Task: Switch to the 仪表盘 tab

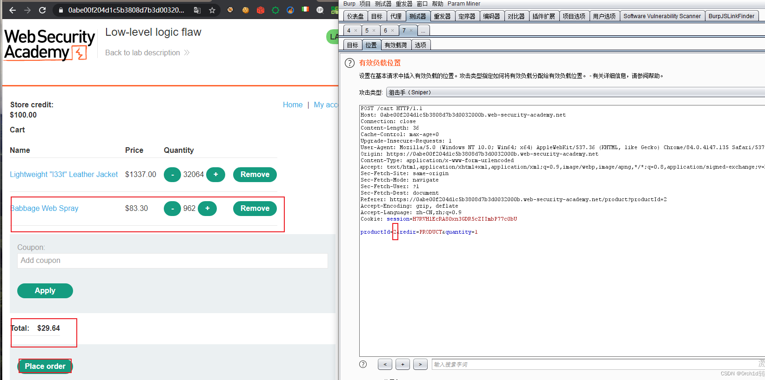Action: (x=356, y=16)
